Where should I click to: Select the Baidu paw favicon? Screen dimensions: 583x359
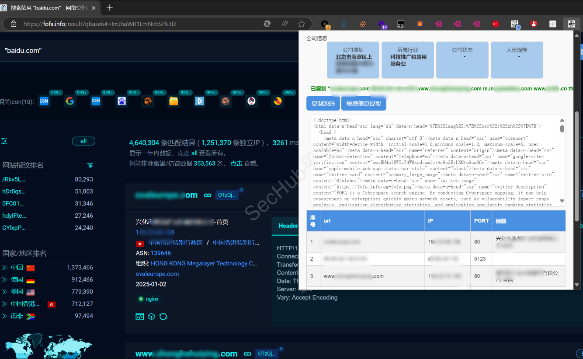coord(122,101)
